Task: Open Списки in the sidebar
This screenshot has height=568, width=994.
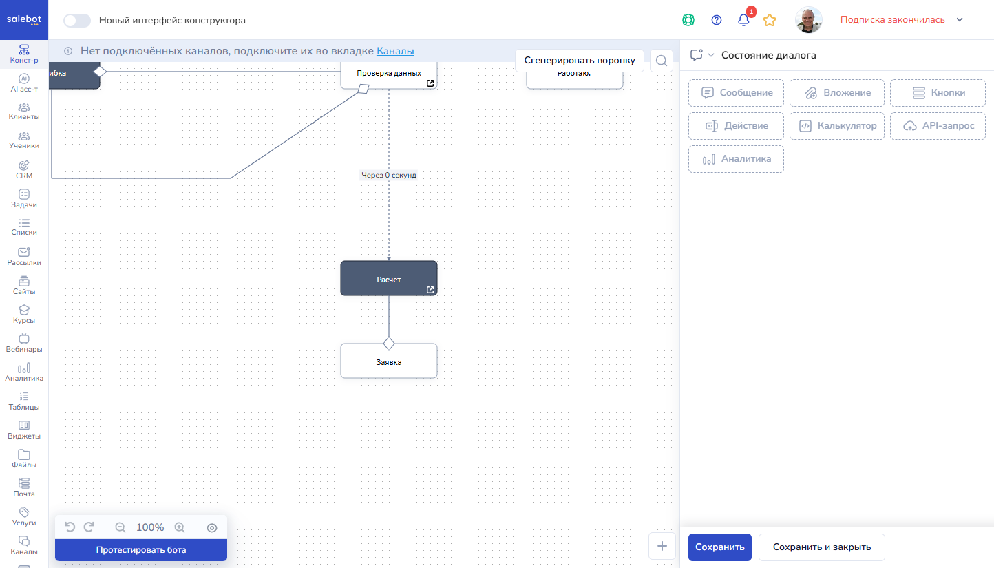Action: point(24,227)
